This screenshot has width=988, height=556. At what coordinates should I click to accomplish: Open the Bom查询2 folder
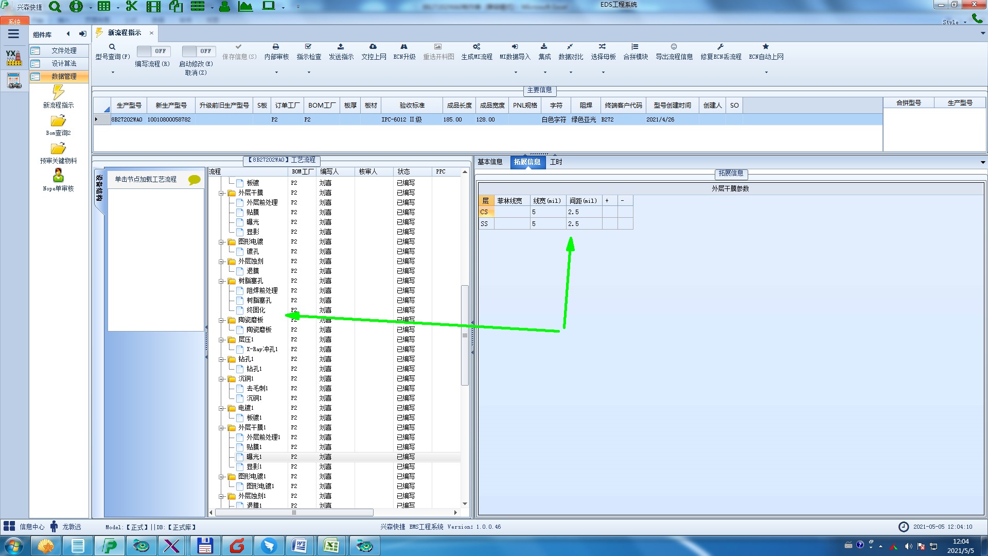58,126
